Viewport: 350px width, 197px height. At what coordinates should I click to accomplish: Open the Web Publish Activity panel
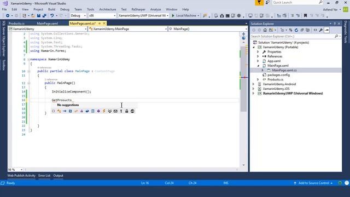pos(21,176)
